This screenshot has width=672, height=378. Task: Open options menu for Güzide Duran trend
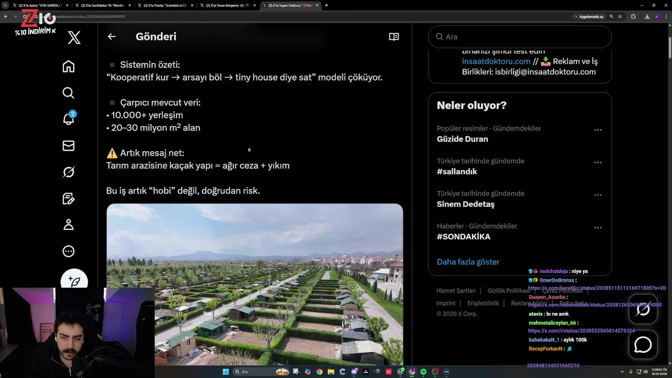(597, 130)
